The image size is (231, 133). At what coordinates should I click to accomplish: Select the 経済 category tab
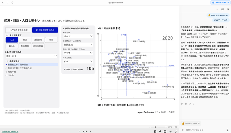(25, 40)
